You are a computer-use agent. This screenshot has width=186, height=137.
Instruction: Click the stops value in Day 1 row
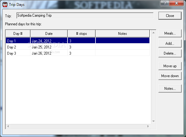pyautogui.click(x=81, y=41)
